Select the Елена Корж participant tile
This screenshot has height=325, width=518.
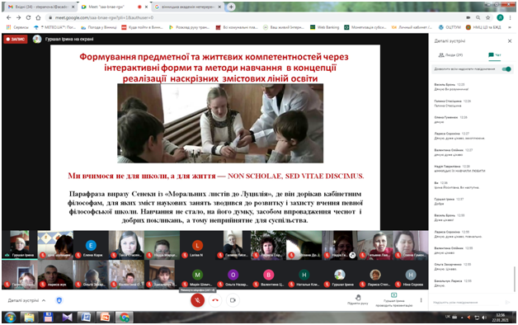pyautogui.click(x=91, y=245)
